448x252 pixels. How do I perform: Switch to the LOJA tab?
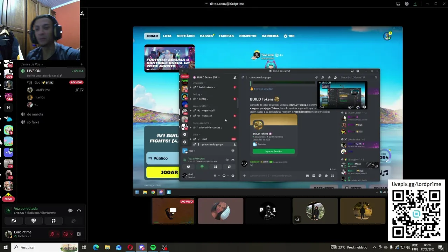coord(167,36)
